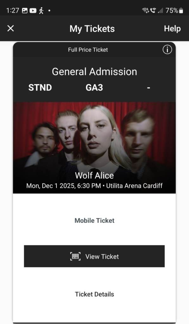
Task: Tap the cellular signal bars icon
Action: click(x=161, y=10)
